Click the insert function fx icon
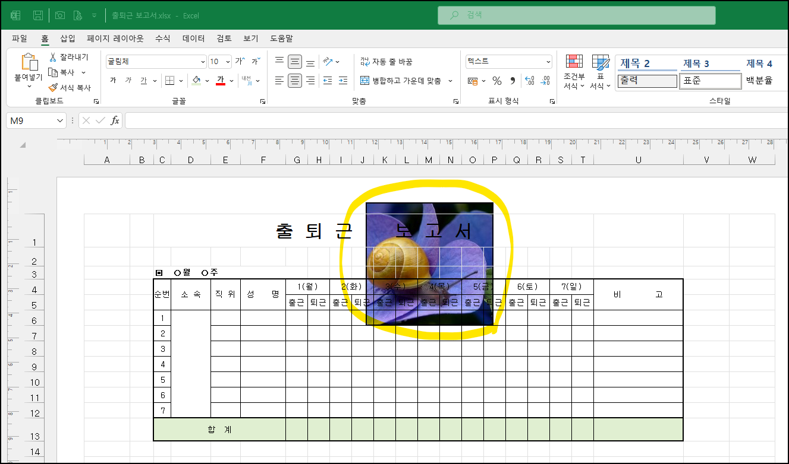This screenshot has width=789, height=464. click(115, 120)
